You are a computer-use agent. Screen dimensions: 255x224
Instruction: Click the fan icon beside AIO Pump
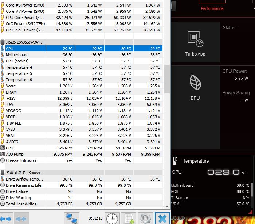tap(3, 154)
